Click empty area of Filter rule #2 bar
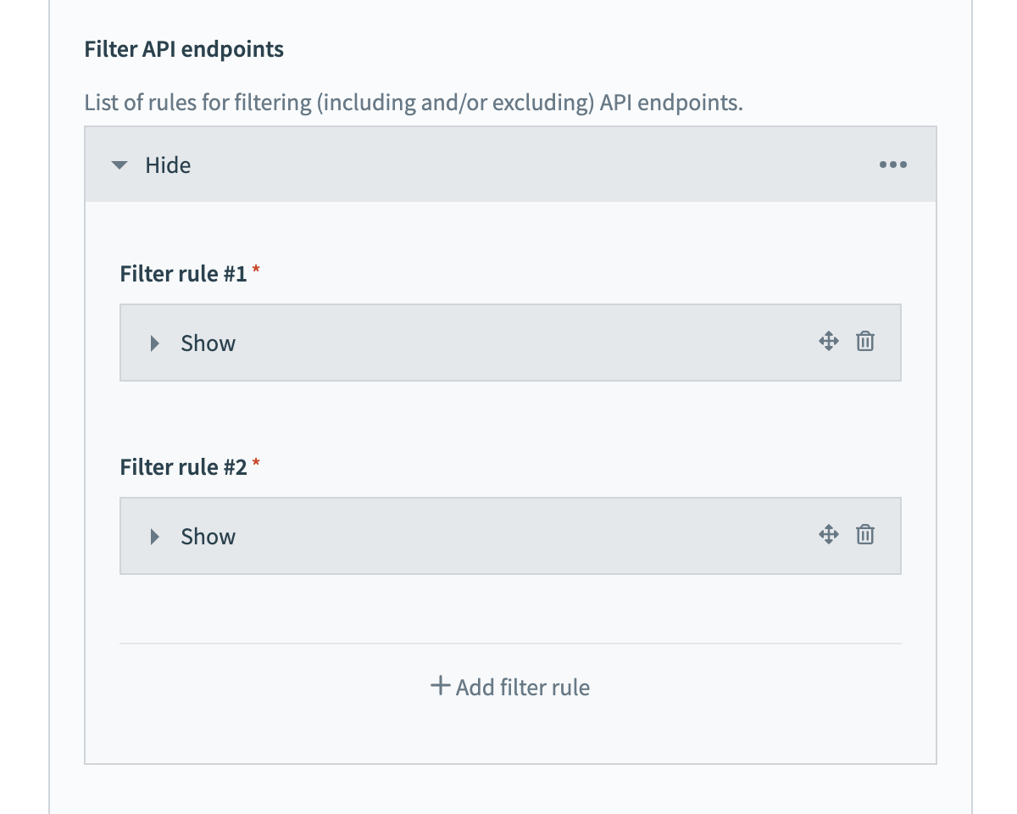 (x=508, y=537)
